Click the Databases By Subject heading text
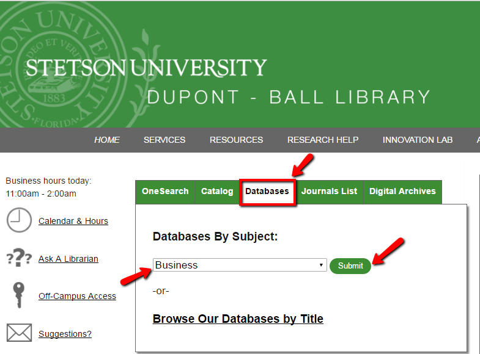Viewport: 480px width, 354px height. (x=215, y=236)
